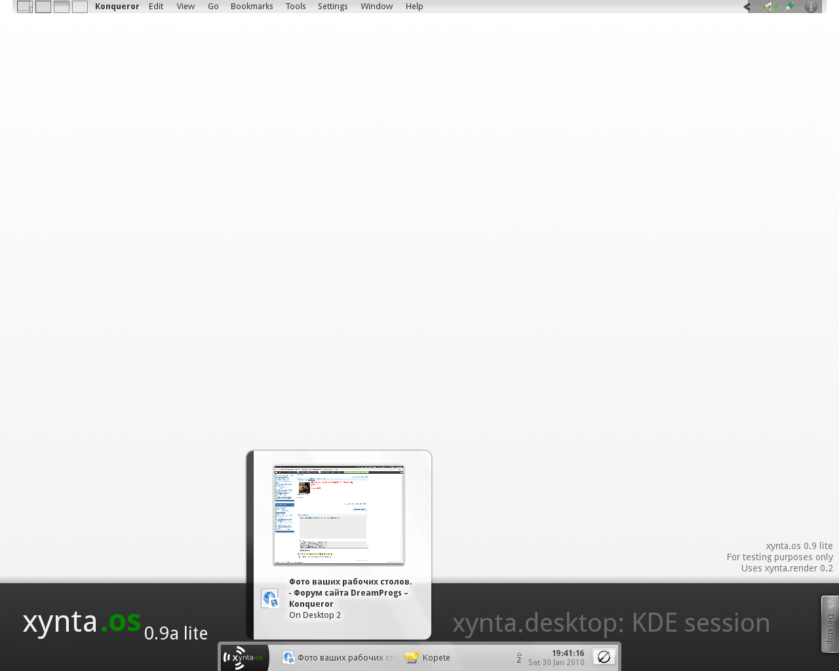Switch to the fourth virtual desktop in pager

coord(80,7)
